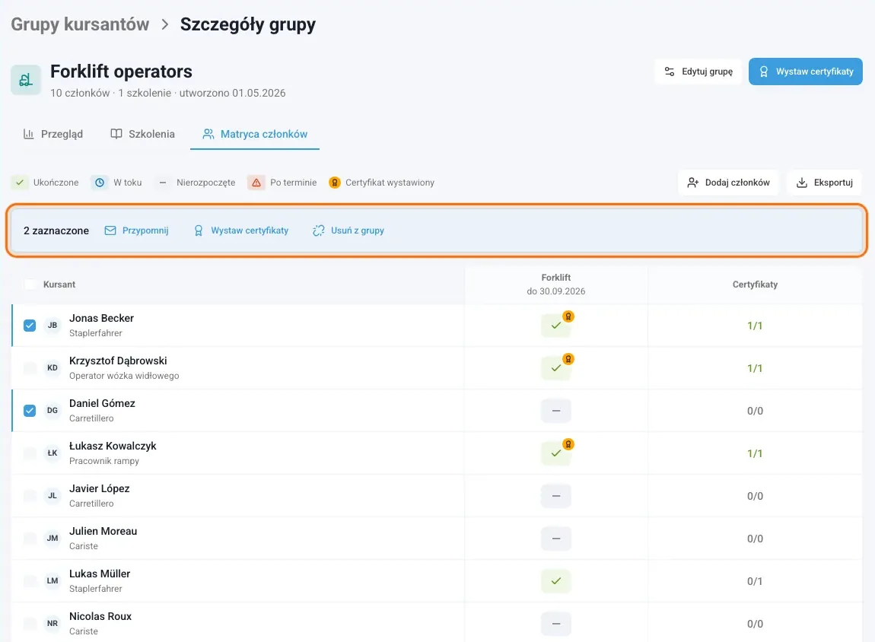Image resolution: width=875 pixels, height=642 pixels.
Task: Click the orange Certyfikat wystawiony legend icon
Action: 335,183
